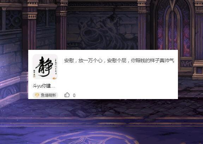Click the small vertical script on avatar
This screenshot has width=203, height=144.
56,66
